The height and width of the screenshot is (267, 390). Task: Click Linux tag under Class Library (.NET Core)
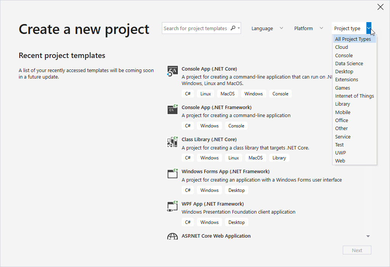(233, 158)
